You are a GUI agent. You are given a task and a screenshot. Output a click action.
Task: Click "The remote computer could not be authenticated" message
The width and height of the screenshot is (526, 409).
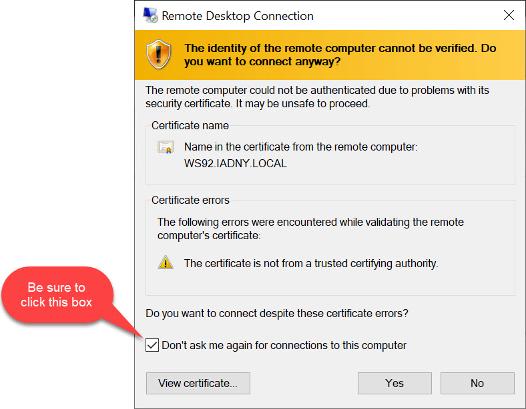(317, 97)
